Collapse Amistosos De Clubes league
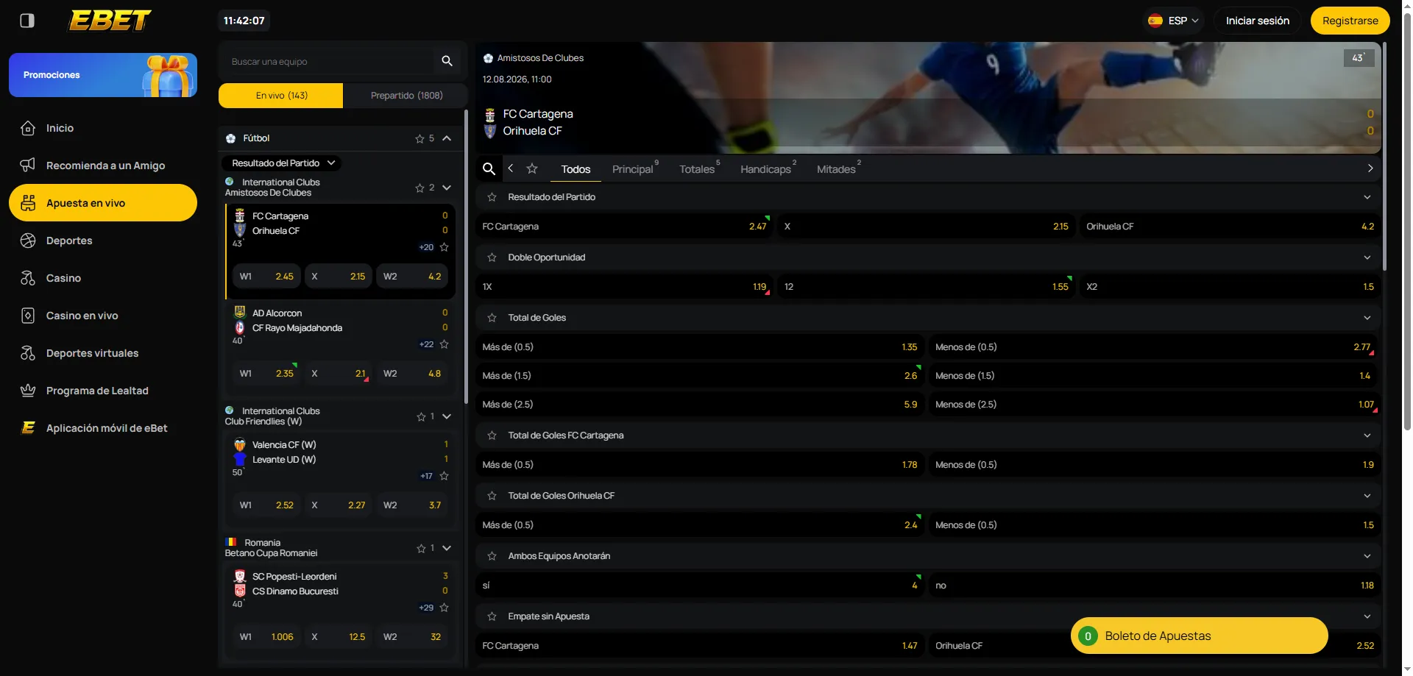 point(447,188)
